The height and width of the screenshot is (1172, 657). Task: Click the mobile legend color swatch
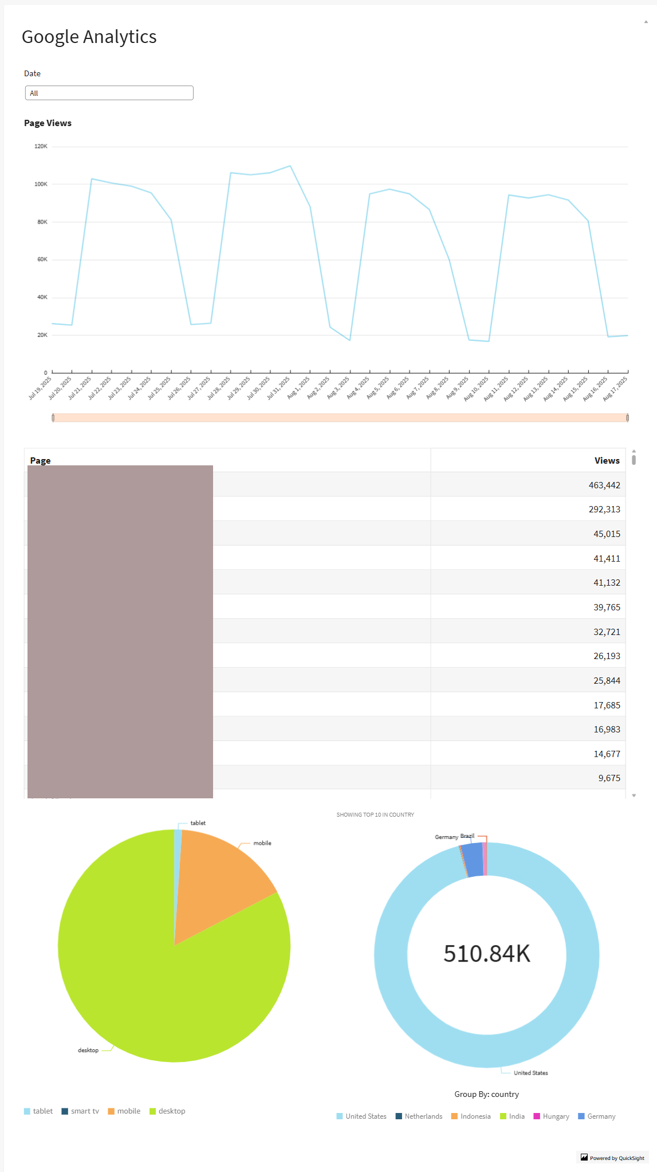111,1111
